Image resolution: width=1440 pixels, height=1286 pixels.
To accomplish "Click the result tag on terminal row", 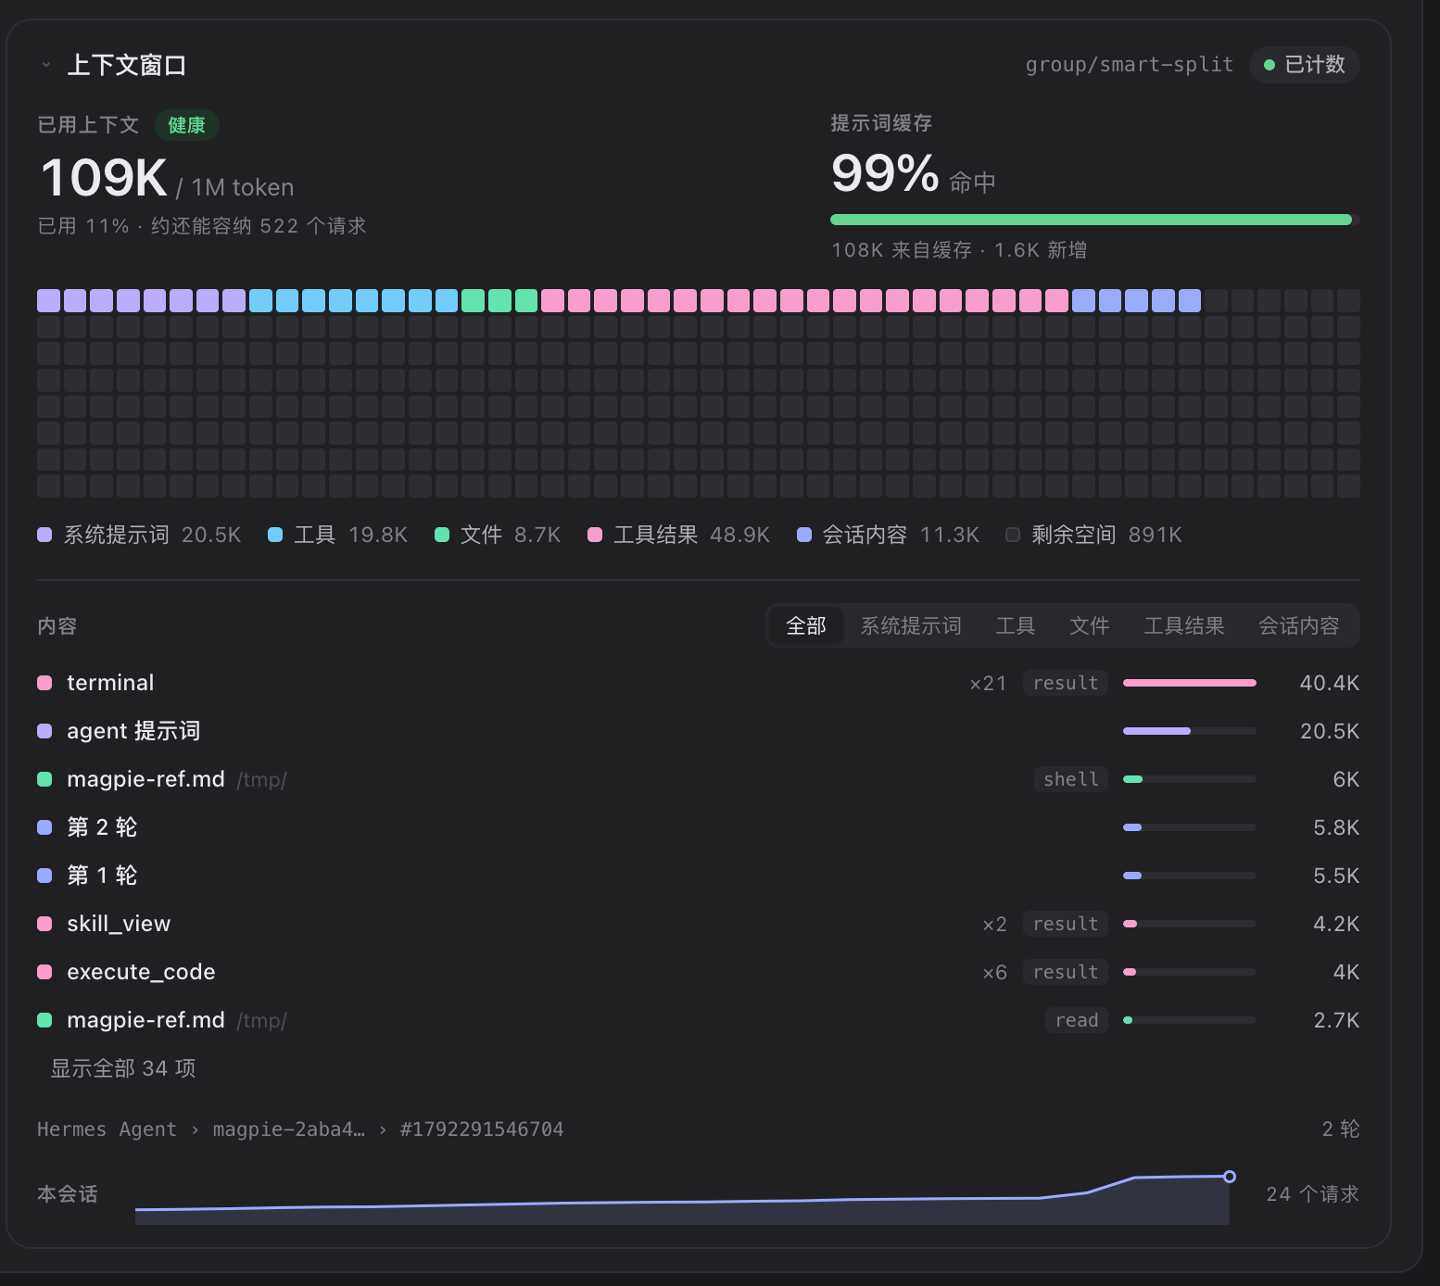I will 1066,683.
